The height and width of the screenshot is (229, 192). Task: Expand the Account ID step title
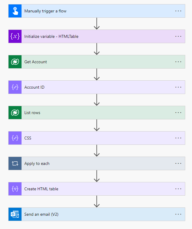[x=35, y=87]
